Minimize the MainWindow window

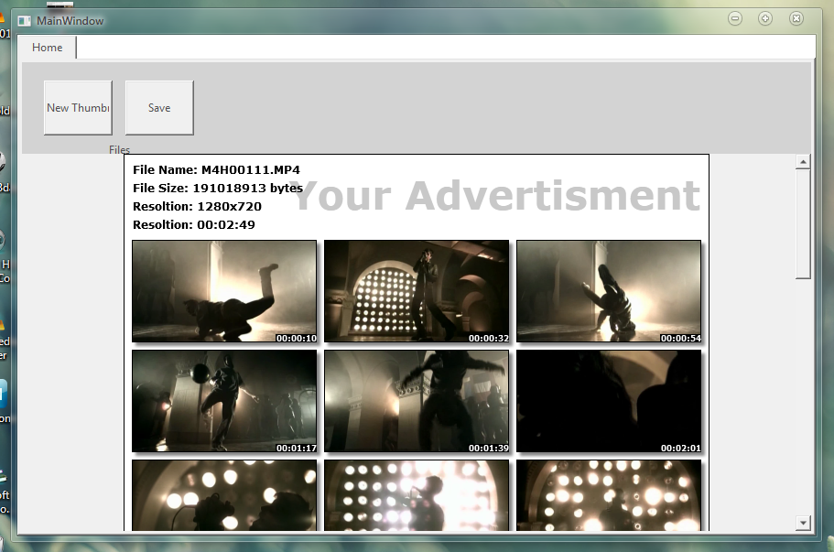[735, 19]
